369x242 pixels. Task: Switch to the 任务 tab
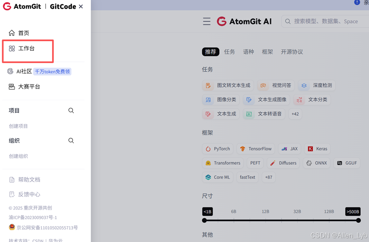(229, 52)
